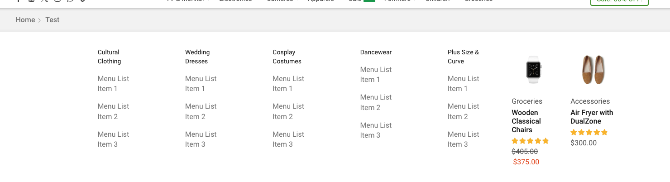Click Menu List Item 1 under Cultural Clothing
Image resolution: width=670 pixels, height=182 pixels.
tap(113, 84)
